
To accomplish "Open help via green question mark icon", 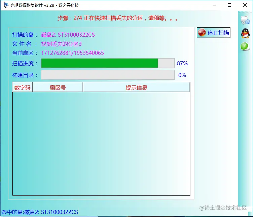I will click(245, 46).
